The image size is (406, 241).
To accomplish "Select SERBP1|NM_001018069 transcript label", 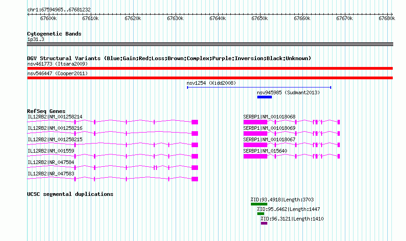I will coord(269,128).
